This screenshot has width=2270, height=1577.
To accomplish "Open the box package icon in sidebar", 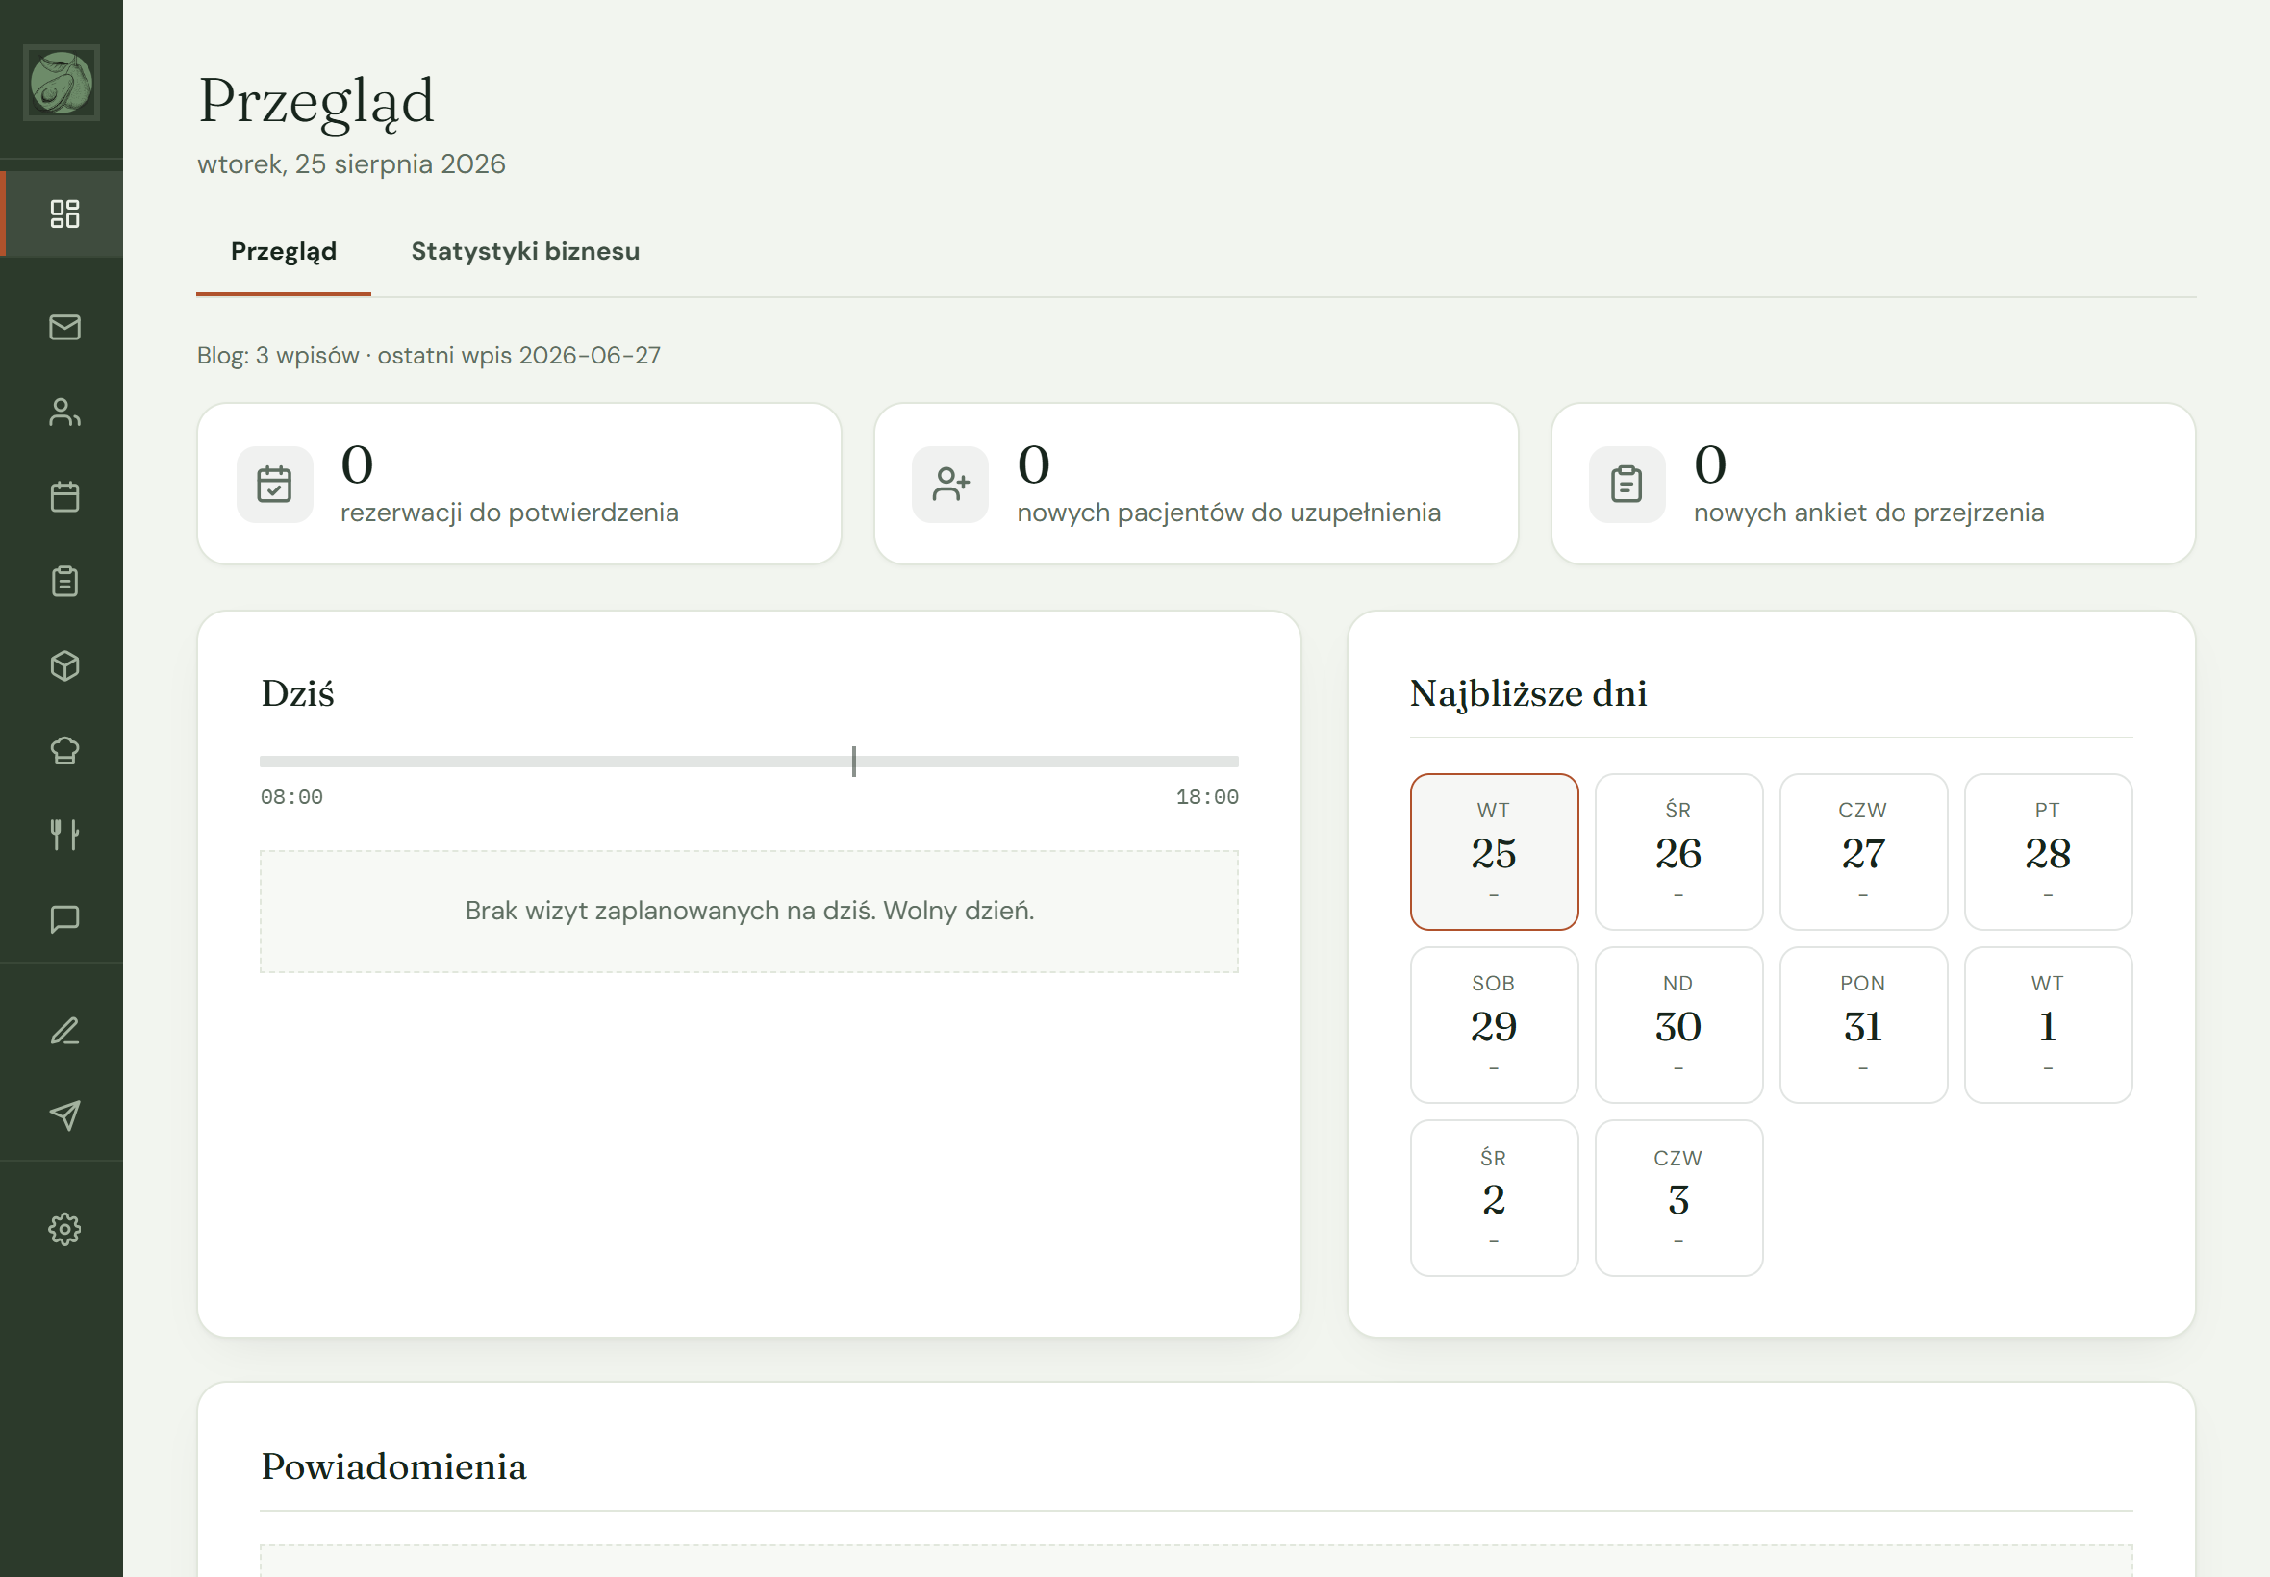I will coord(64,666).
